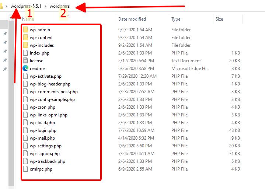Image resolution: width=265 pixels, height=189 pixels.
Task: Open the wp-admin folder icon
Action: pyautogui.click(x=25, y=29)
